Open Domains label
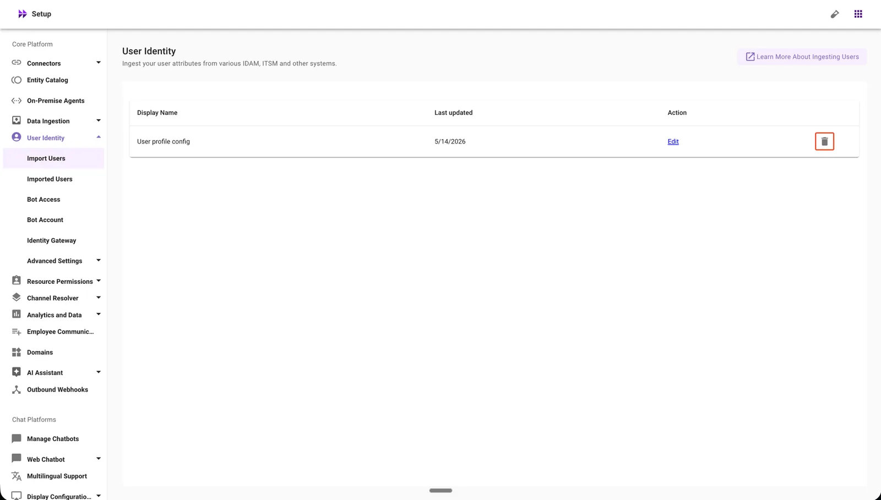Viewport: 881px width, 500px height. coord(40,353)
